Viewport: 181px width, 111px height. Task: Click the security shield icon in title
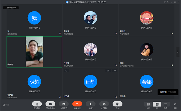67,2
